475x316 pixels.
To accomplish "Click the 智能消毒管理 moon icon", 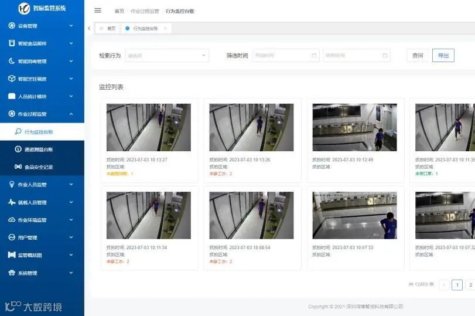I will 12,61.
